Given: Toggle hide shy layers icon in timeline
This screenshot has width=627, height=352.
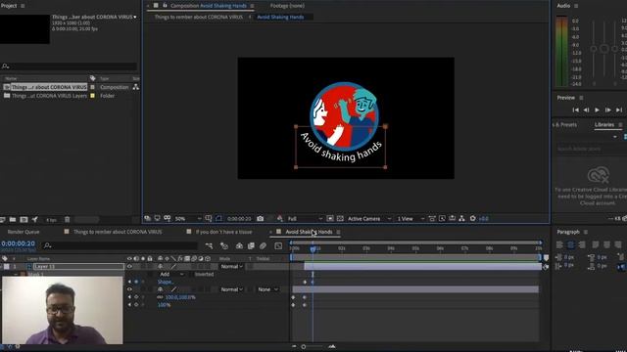Looking at the screenshot, I should coord(239,245).
